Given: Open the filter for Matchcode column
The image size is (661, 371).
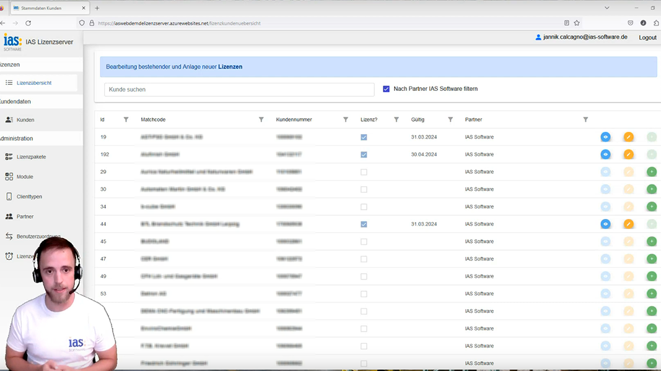Looking at the screenshot, I should 261,119.
